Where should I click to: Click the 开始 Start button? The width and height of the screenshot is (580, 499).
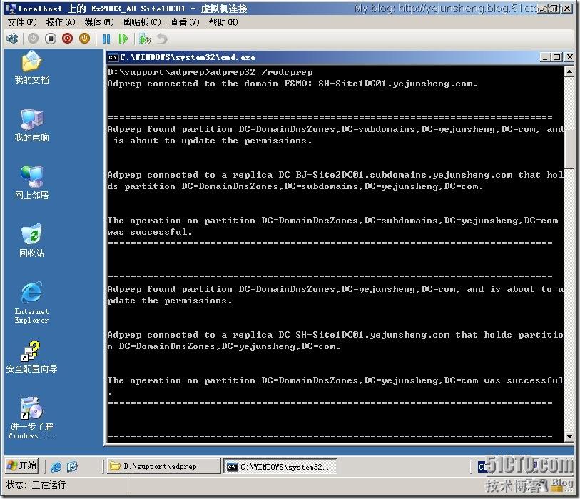[22, 465]
